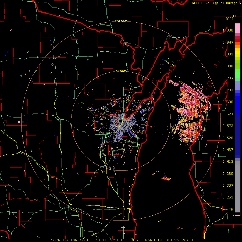Viewport: 242px width, 242px height.
Task: Click the pink segment atop the color bar
Action: click(237, 29)
